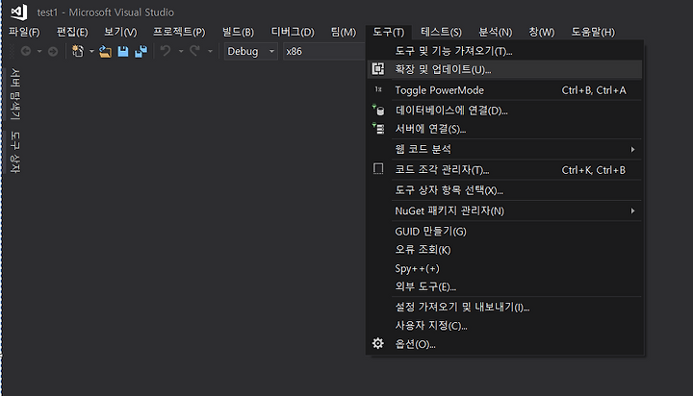The image size is (693, 396).
Task: Select 외부 도구(E)... menu item
Action: 504,286
